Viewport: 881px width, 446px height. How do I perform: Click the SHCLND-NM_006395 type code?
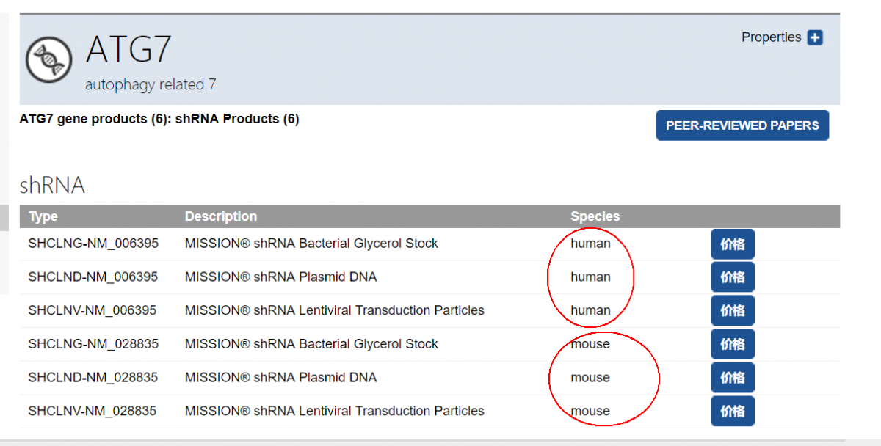pyautogui.click(x=93, y=277)
